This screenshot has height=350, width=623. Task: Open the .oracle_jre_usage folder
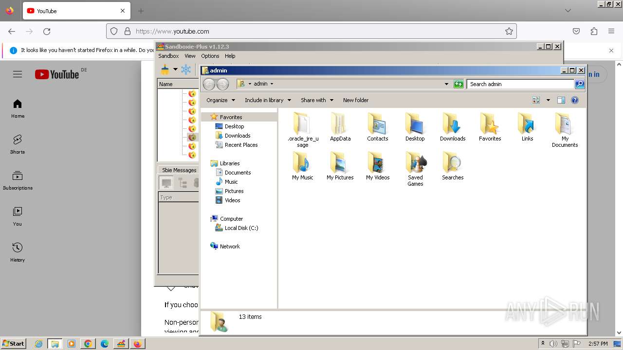(302, 129)
